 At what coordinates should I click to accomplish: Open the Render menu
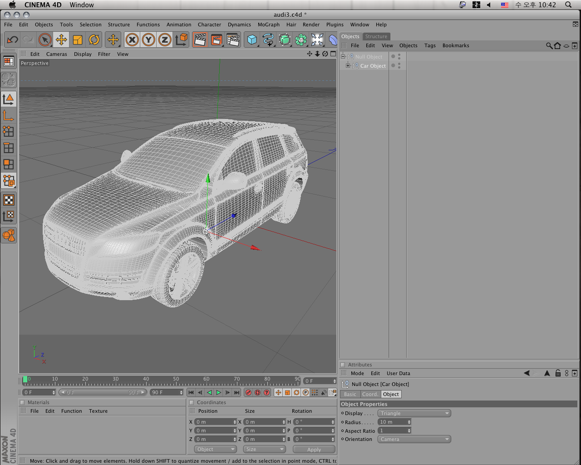(x=311, y=25)
